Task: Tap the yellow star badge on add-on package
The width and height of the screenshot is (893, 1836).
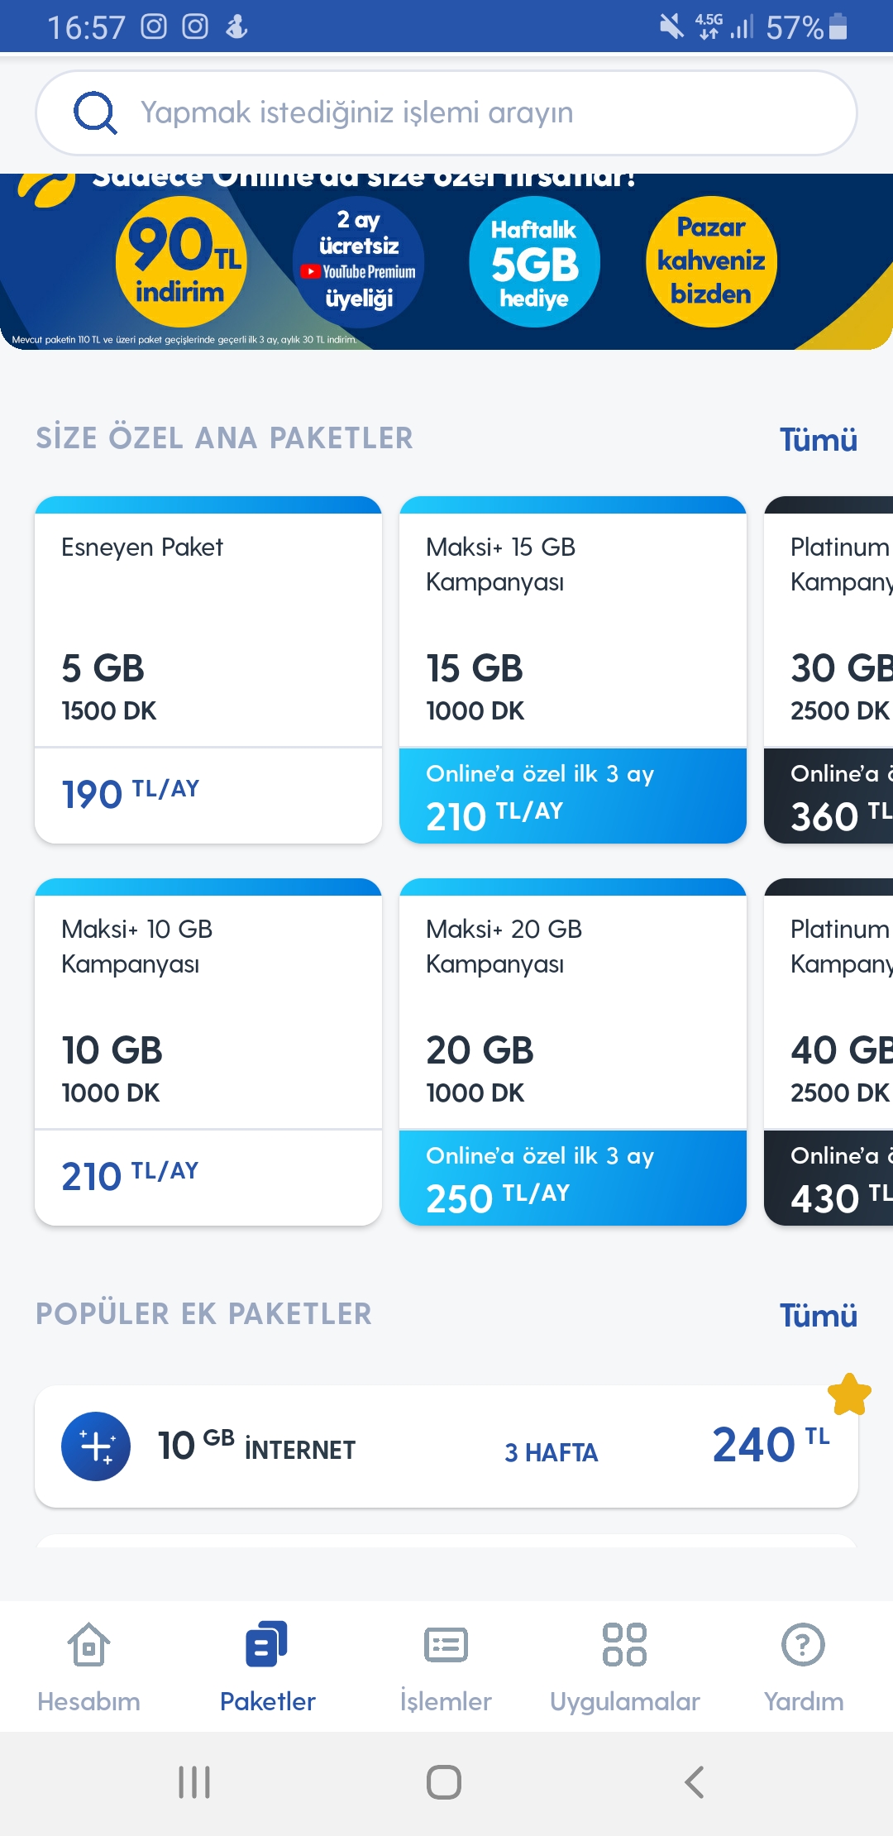Action: tap(849, 1394)
